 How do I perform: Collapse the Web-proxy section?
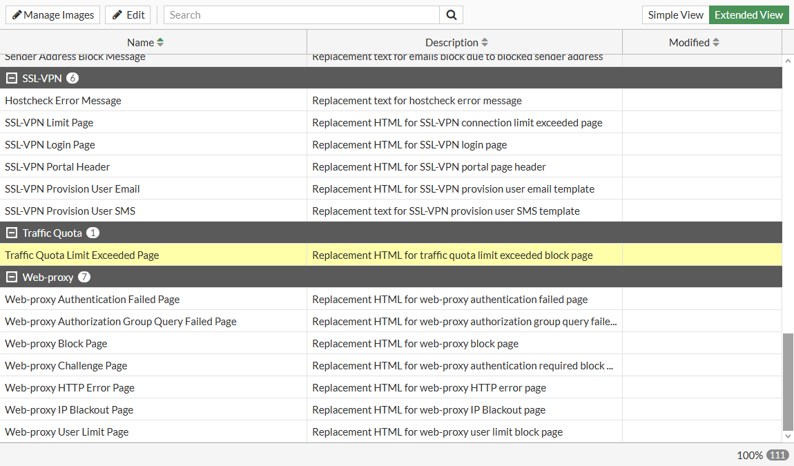click(11, 277)
